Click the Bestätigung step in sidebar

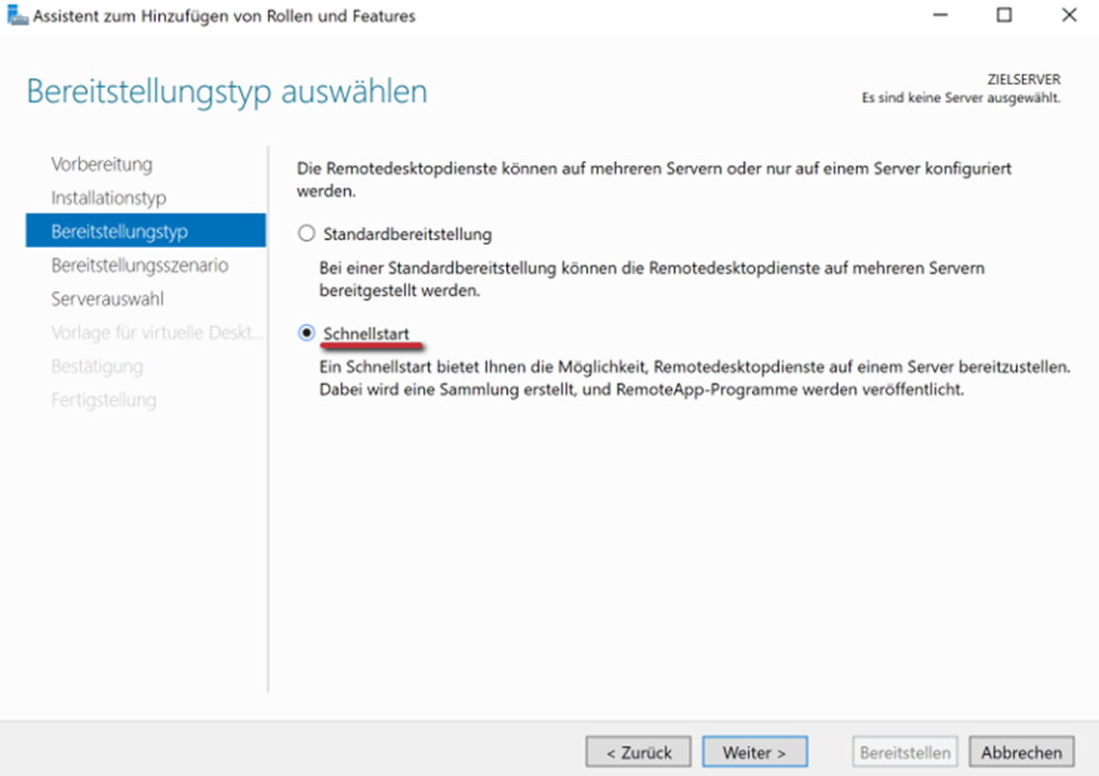click(x=97, y=366)
